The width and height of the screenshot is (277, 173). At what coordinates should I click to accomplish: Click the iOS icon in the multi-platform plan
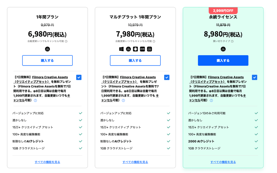click(142, 49)
